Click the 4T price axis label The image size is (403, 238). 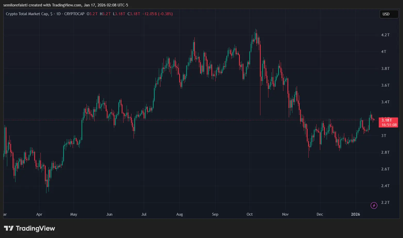384,52
